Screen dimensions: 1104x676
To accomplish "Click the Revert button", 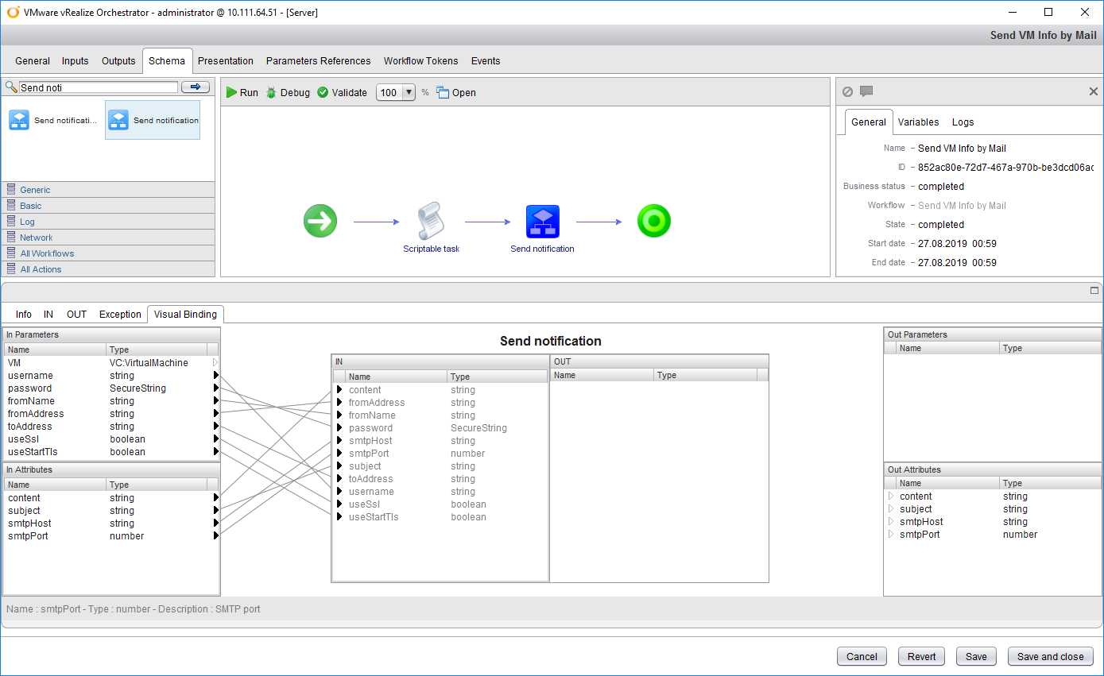I will [921, 657].
